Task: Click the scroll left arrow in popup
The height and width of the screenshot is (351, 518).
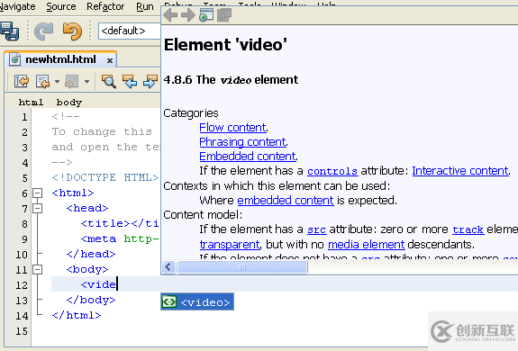Action: pos(168,267)
